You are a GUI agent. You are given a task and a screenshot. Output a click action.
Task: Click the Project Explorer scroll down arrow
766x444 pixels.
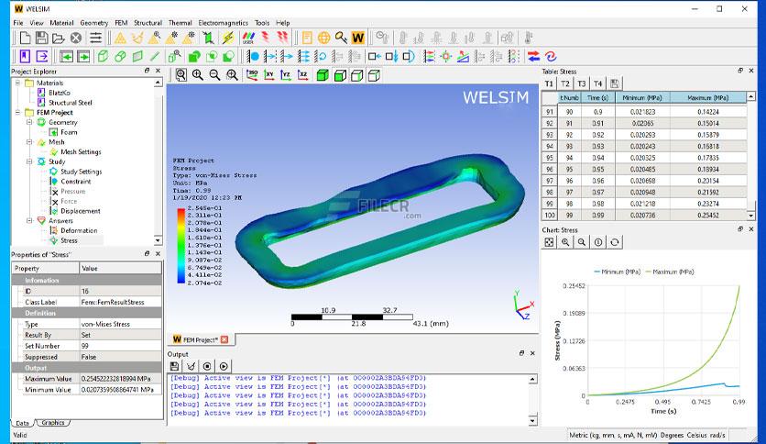158,240
